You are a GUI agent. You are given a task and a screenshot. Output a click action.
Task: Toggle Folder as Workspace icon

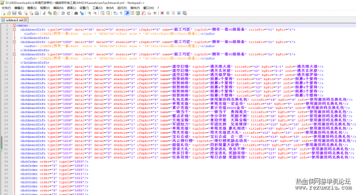click(x=149, y=13)
